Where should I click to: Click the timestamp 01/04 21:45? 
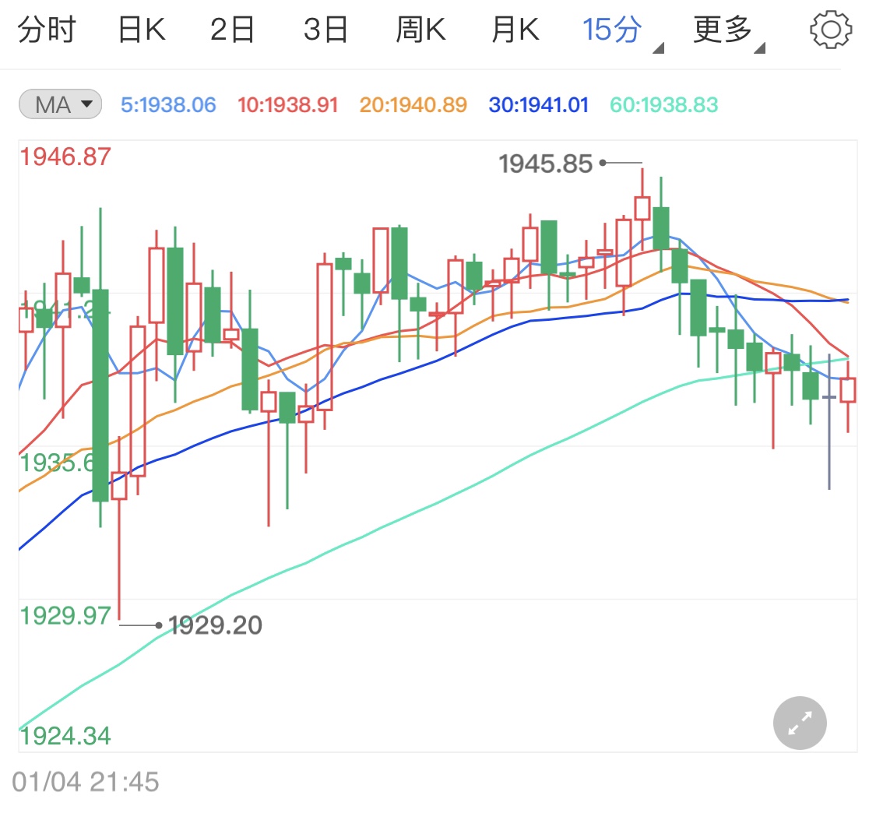86,782
